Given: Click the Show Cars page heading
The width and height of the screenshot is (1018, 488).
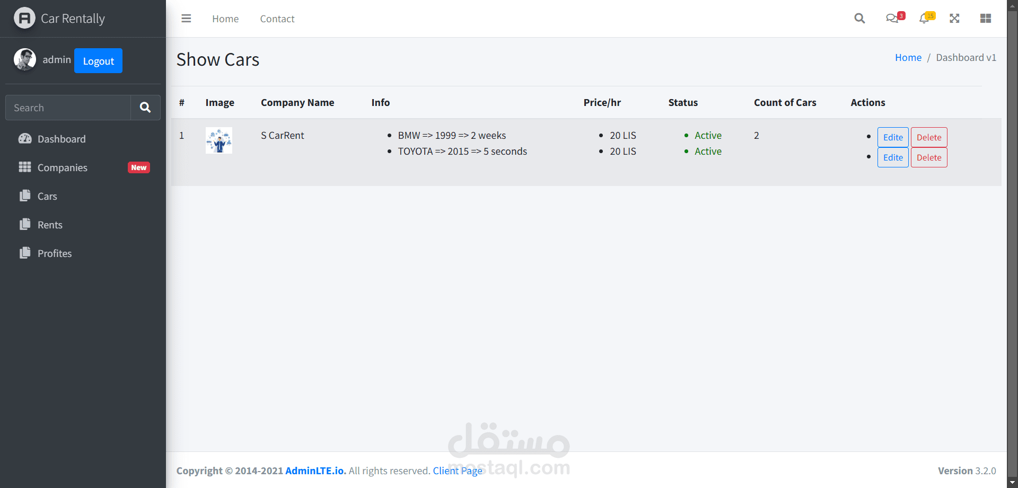Looking at the screenshot, I should pos(218,59).
